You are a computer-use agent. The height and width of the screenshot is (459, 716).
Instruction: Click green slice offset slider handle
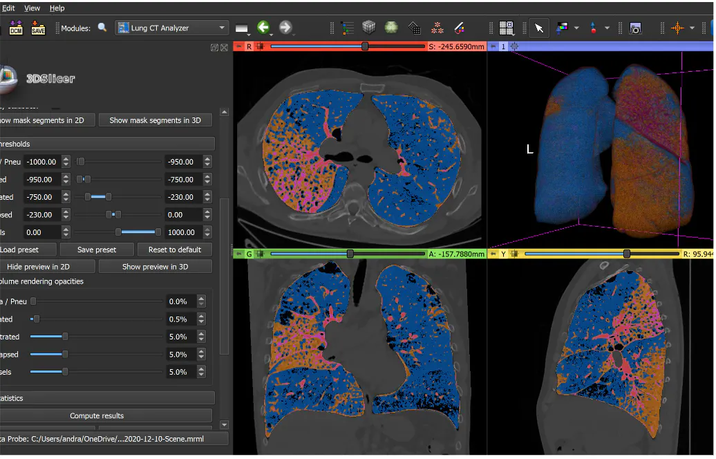click(x=350, y=254)
